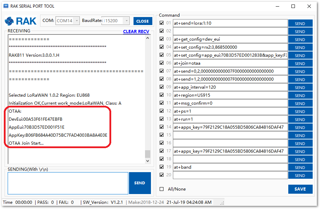320x209 pixels.
Task: Uncheck the at+join=otaa command checkbox
Action: [162, 63]
